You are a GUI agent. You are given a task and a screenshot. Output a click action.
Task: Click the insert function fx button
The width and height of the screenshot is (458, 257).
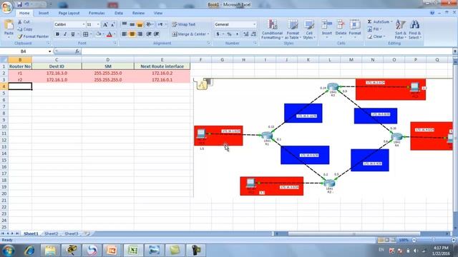point(77,51)
